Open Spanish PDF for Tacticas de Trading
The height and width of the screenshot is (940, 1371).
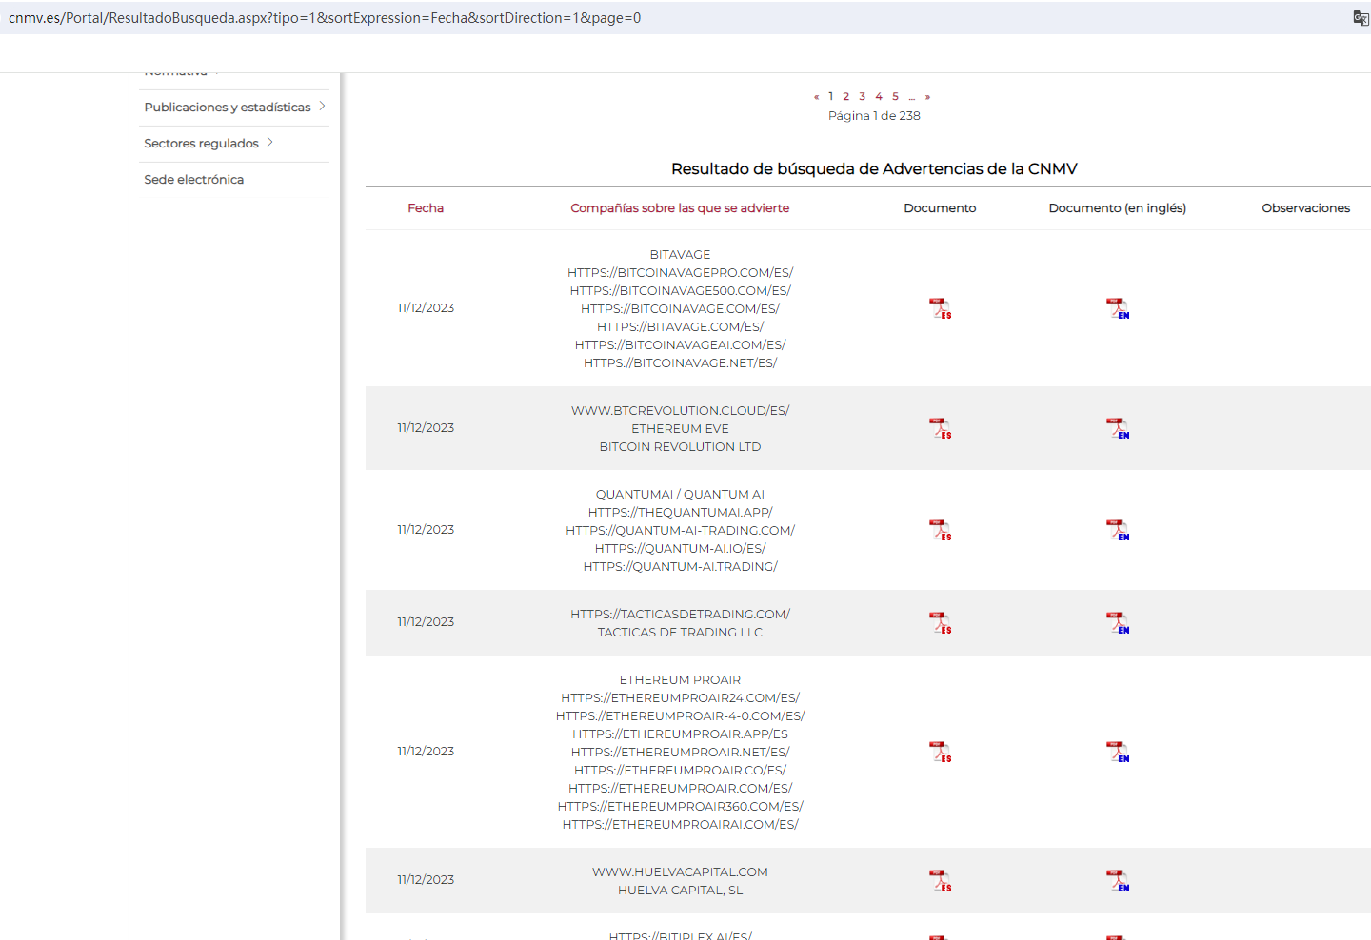click(940, 622)
